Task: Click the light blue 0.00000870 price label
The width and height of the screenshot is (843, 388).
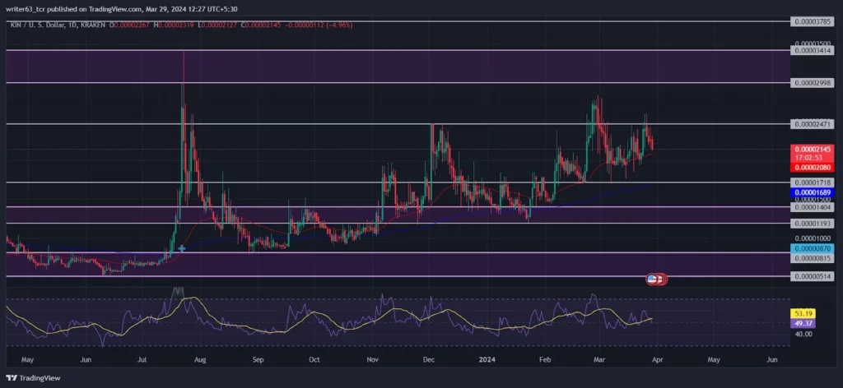Action: pos(811,248)
